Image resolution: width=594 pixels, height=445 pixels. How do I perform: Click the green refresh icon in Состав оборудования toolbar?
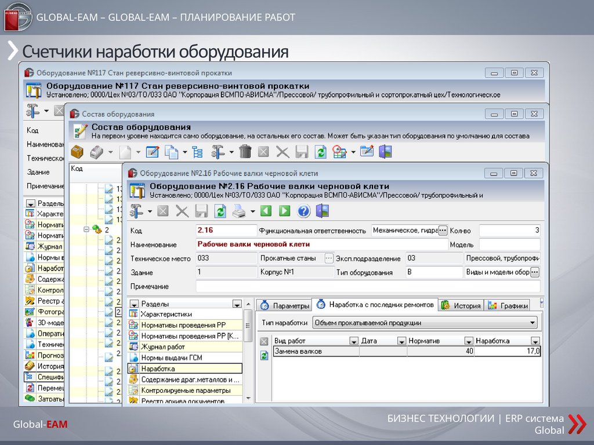point(320,152)
